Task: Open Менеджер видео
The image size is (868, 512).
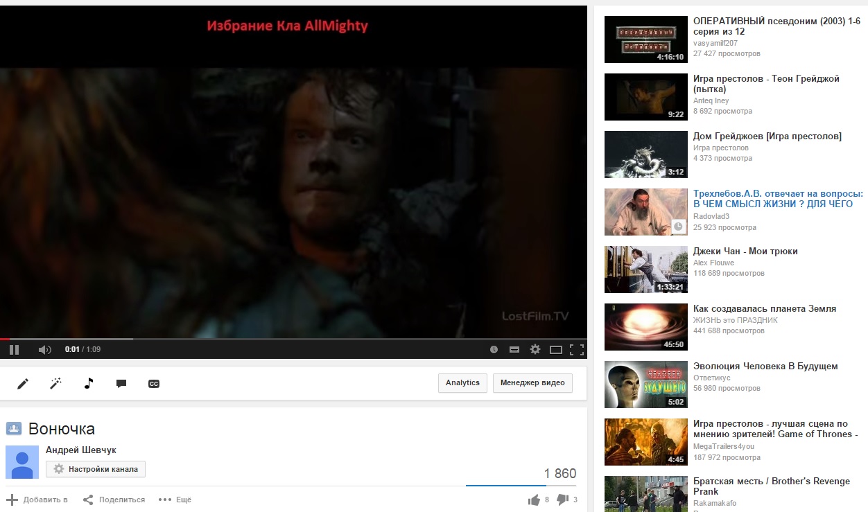Action: pos(532,383)
